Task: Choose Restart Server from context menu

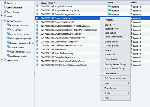Action: coord(112,29)
